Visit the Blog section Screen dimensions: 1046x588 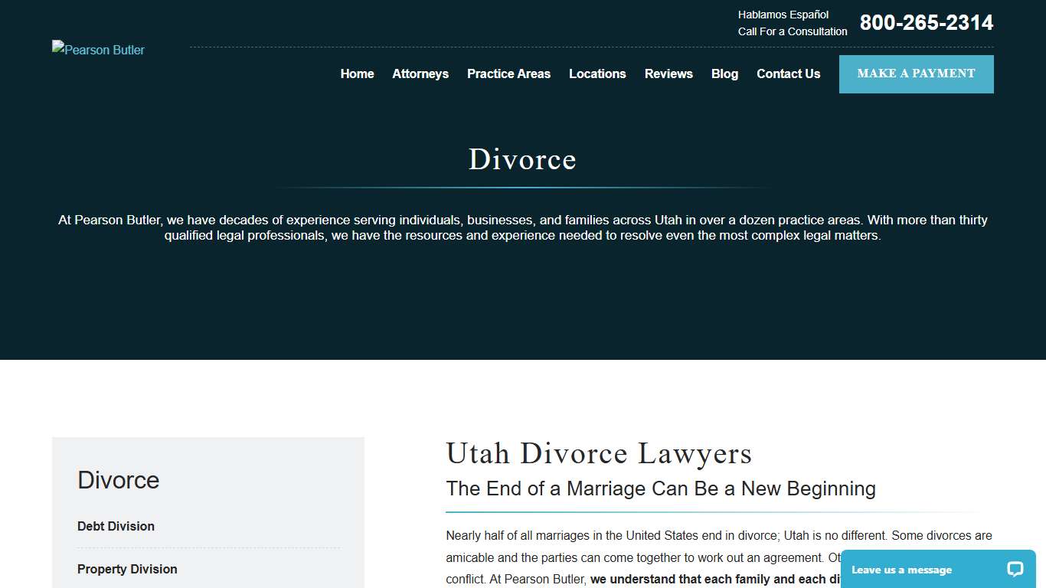coord(724,73)
